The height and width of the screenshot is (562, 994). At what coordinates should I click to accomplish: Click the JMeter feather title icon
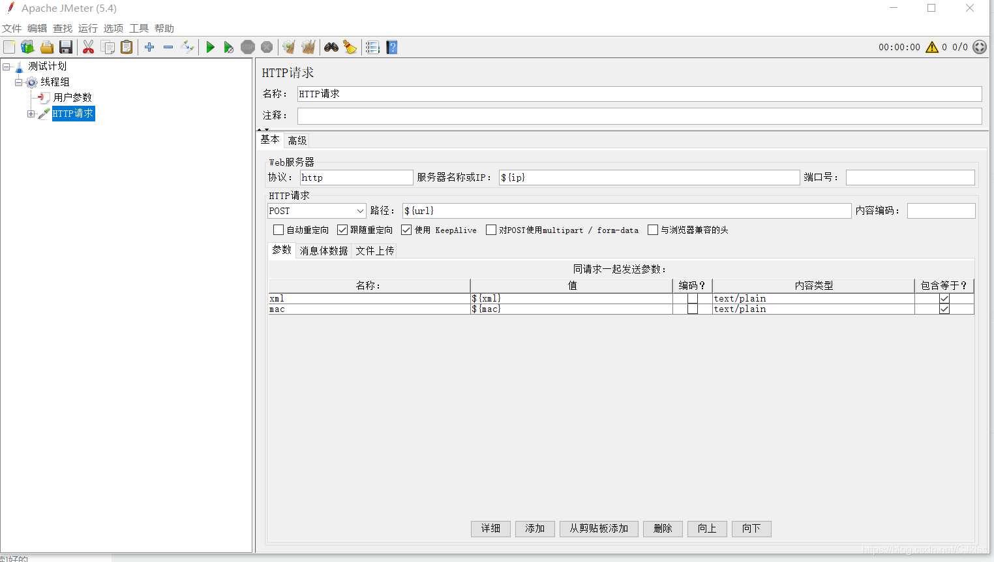(x=10, y=7)
